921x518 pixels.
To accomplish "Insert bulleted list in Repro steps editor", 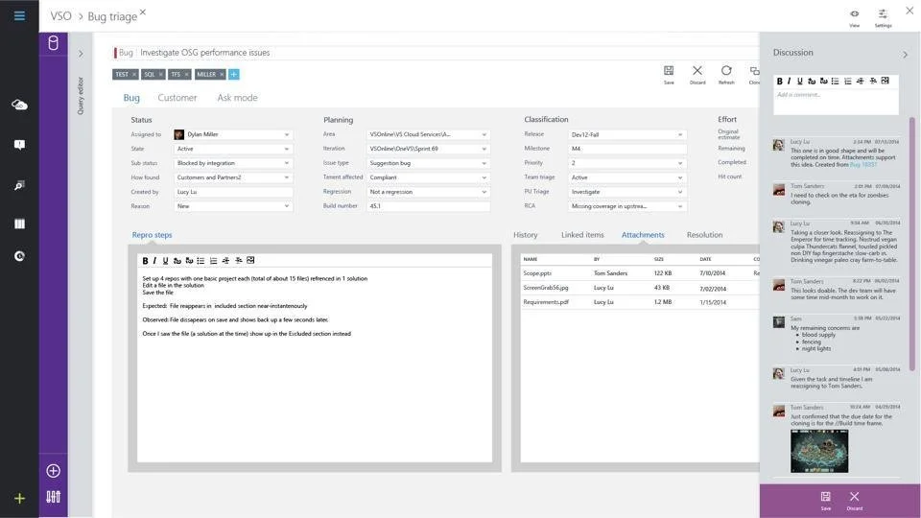I will [201, 261].
